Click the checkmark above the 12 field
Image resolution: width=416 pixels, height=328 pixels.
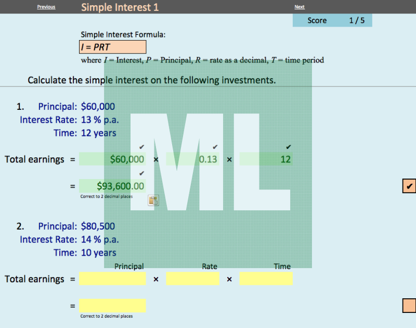[x=289, y=147]
